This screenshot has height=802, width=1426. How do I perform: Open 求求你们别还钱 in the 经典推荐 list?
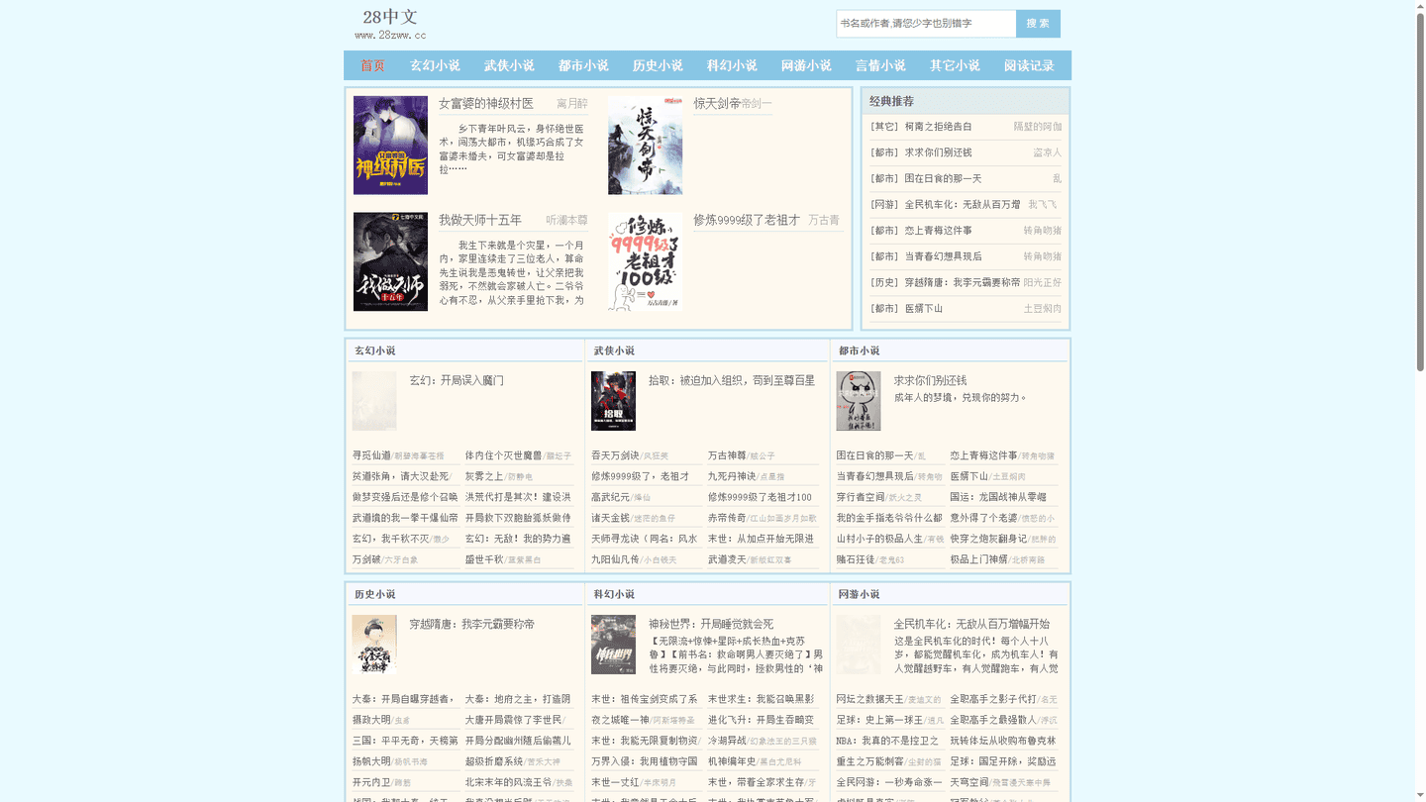click(938, 152)
